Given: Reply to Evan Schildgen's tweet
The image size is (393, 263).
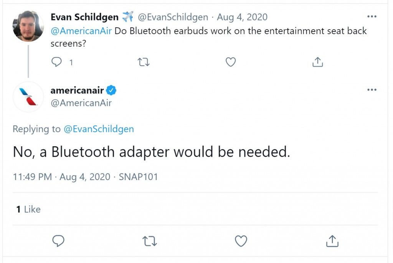Looking at the screenshot, I should click(57, 62).
